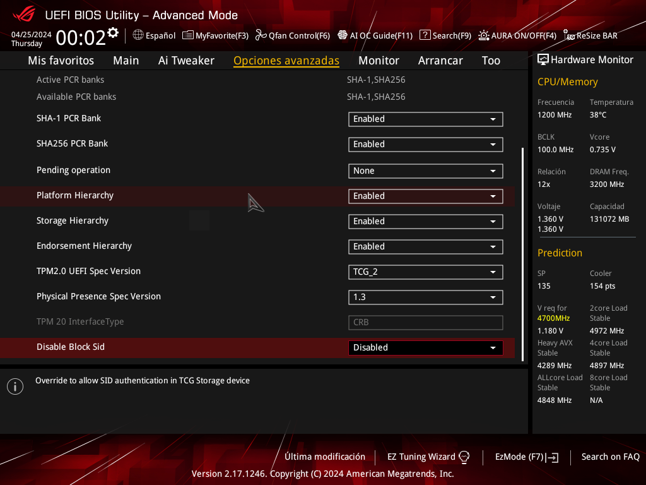The height and width of the screenshot is (485, 646).
Task: Launch AI OC Guide(F11)
Action: pyautogui.click(x=381, y=35)
